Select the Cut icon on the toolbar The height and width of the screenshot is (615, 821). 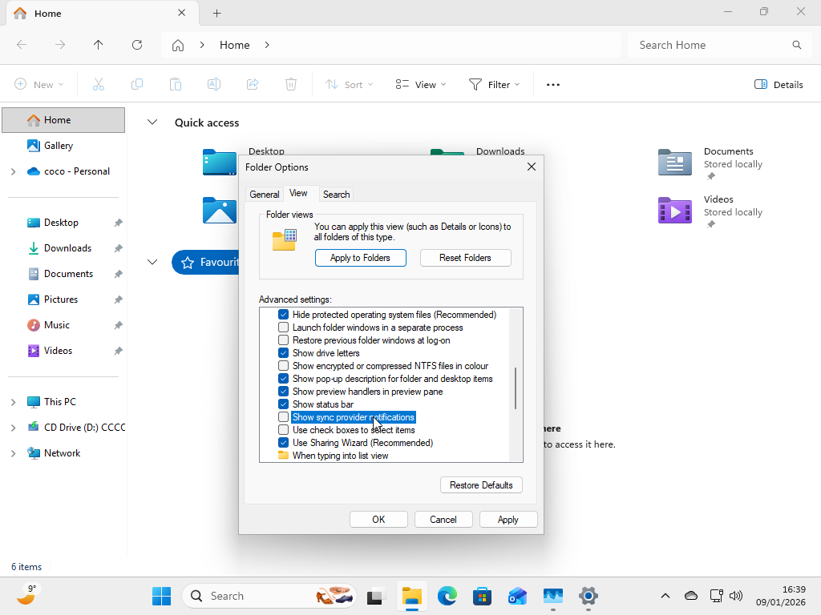(98, 84)
